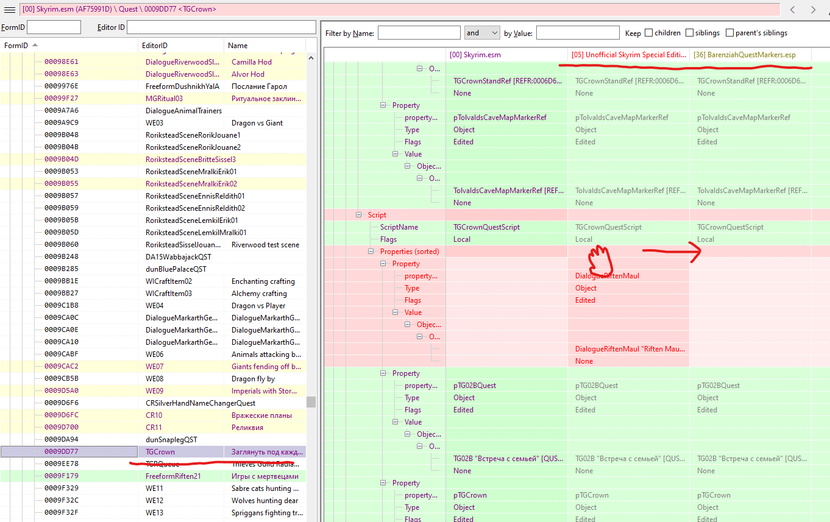Collapse the Property node containing pTG02BQuest

tap(383, 373)
